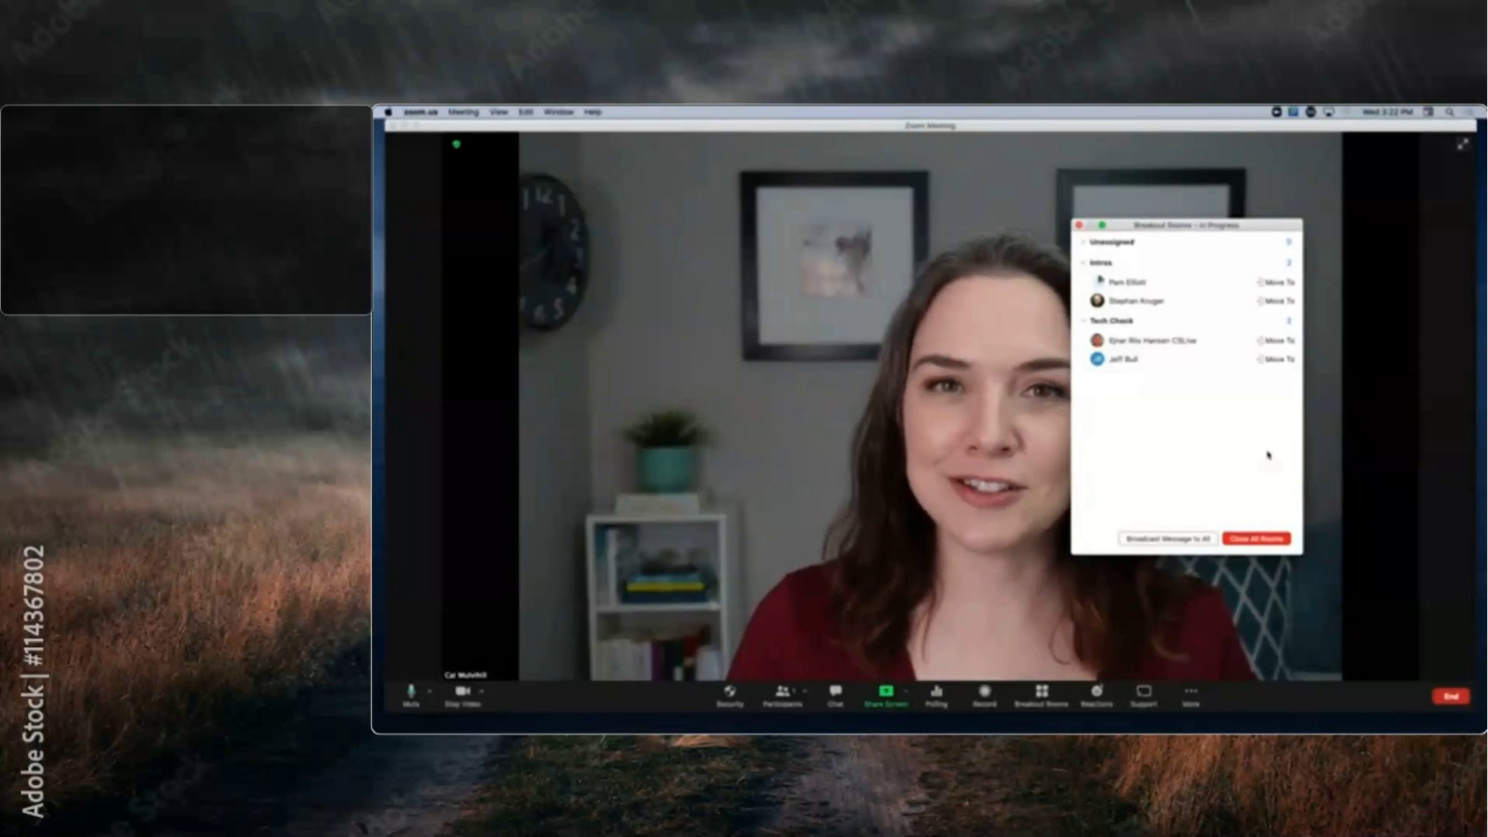Viewport: 1488px width, 837px height.
Task: Open the More options menu
Action: click(1190, 695)
